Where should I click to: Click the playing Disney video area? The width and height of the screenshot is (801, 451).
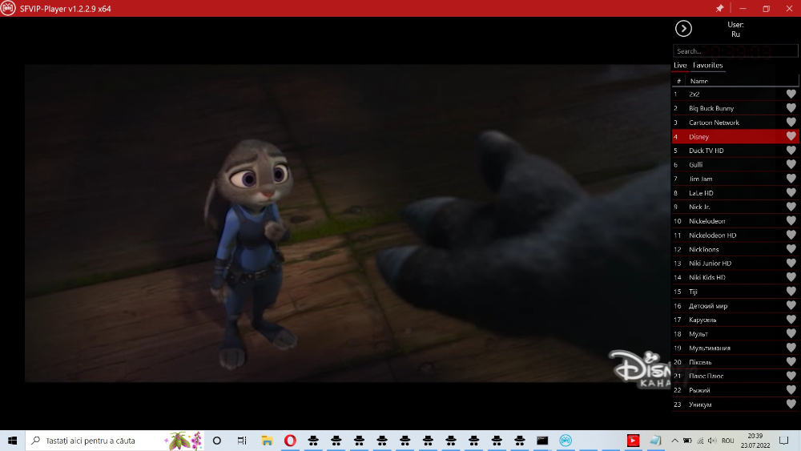[x=348, y=223]
